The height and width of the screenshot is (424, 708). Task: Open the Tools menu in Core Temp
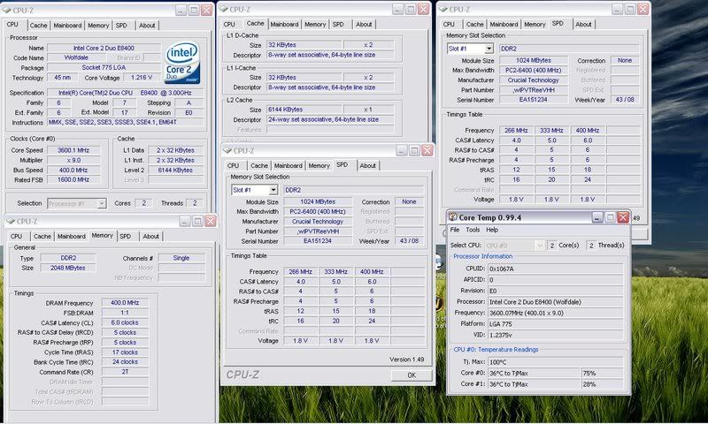point(473,230)
